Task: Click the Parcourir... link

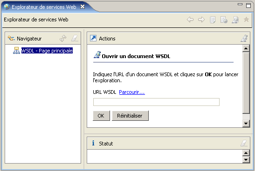Action: pos(132,92)
